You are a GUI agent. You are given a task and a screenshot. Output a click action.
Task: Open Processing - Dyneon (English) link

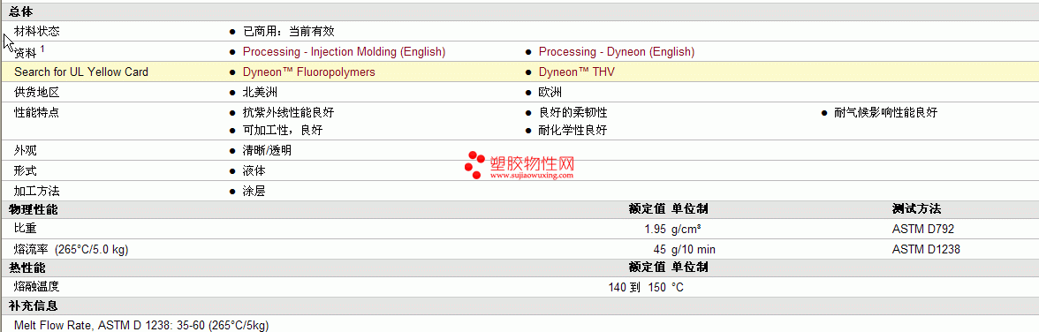[617, 52]
